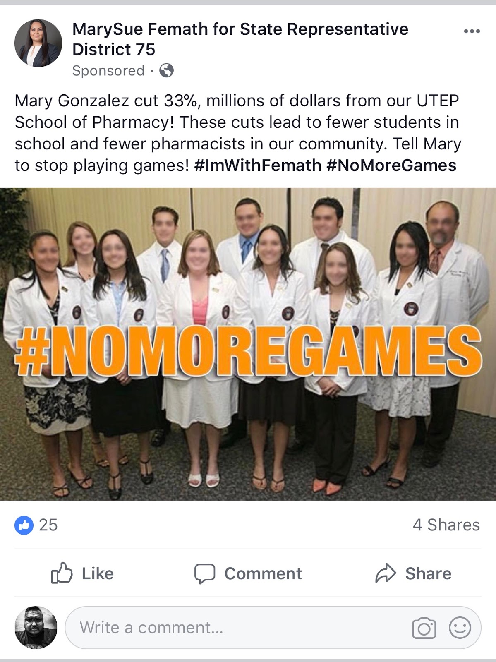Click the globe public audience icon

[166, 71]
